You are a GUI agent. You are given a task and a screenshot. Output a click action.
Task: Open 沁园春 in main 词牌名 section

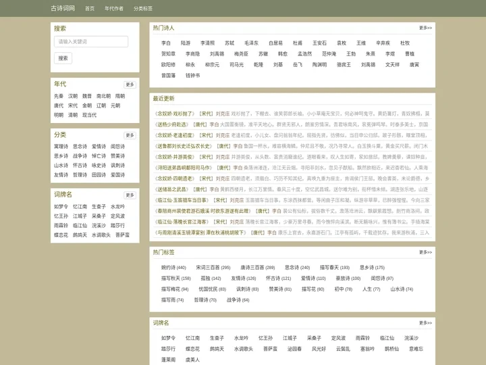[x=294, y=349]
